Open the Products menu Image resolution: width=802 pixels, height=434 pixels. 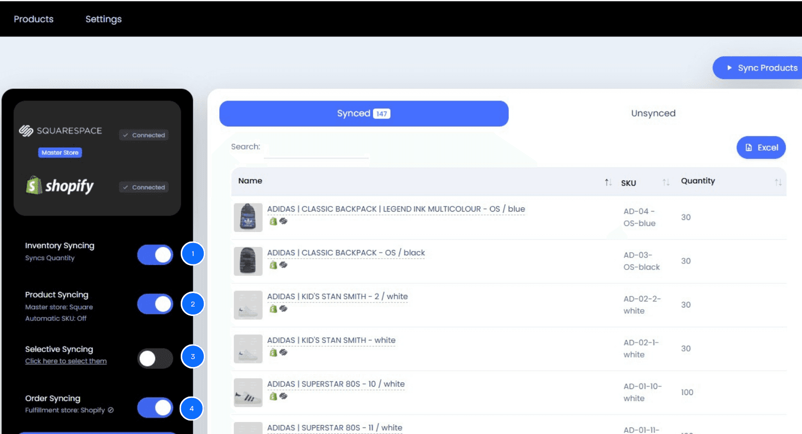34,19
